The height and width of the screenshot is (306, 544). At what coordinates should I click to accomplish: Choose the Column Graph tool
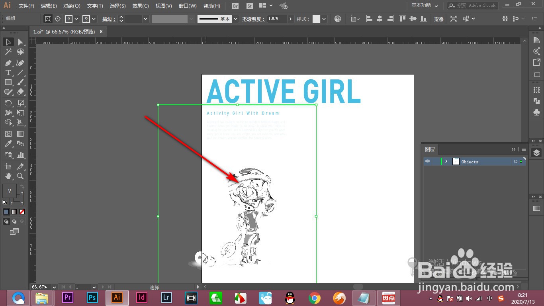pos(20,155)
